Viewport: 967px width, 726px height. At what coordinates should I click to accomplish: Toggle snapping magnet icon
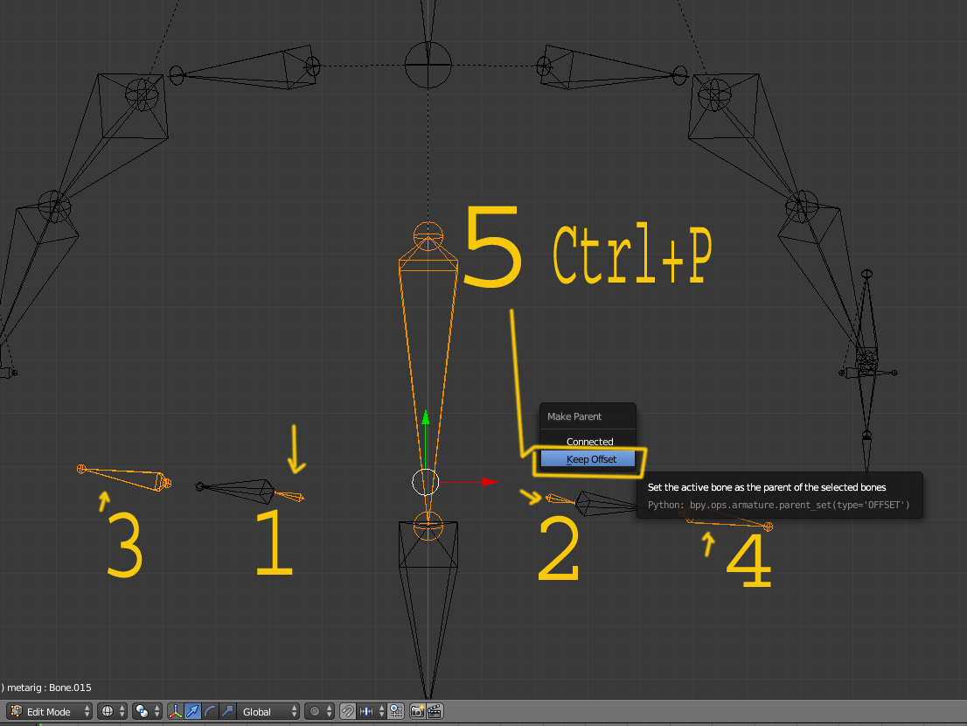pos(348,711)
